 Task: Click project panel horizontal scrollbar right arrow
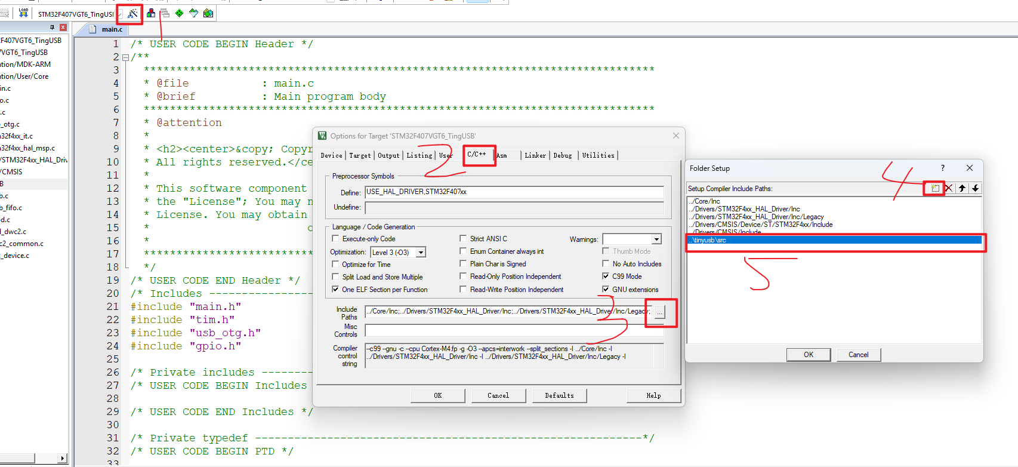pyautogui.click(x=63, y=458)
